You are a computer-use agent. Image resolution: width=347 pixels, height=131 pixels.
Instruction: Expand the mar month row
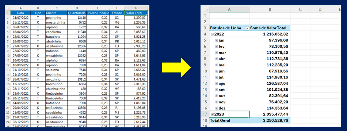pyautogui.click(x=217, y=53)
